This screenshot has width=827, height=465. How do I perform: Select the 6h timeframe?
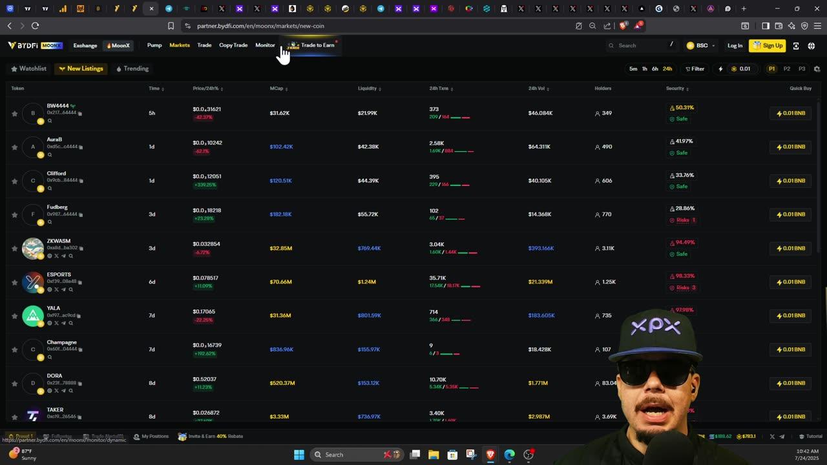655,69
